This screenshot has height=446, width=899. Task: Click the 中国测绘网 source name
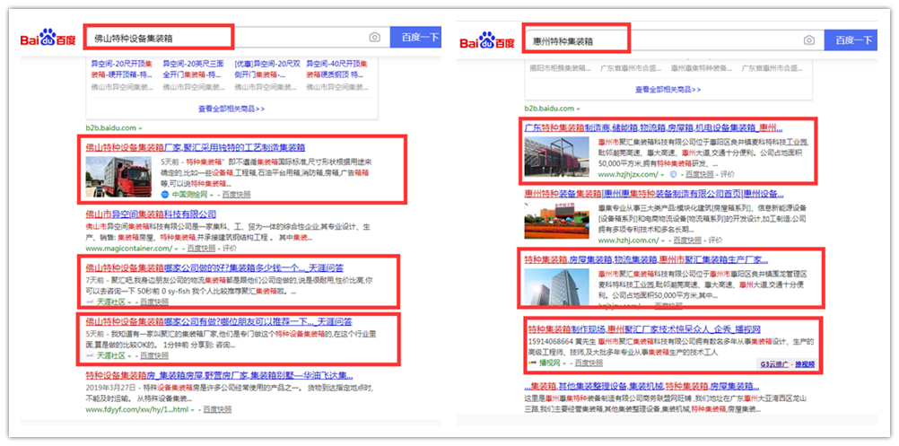(x=188, y=195)
